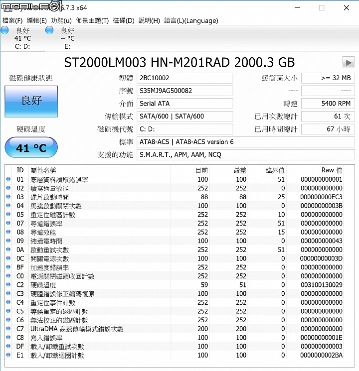Open the 編輯(E) menu
The width and height of the screenshot is (359, 371).
coord(37,20)
